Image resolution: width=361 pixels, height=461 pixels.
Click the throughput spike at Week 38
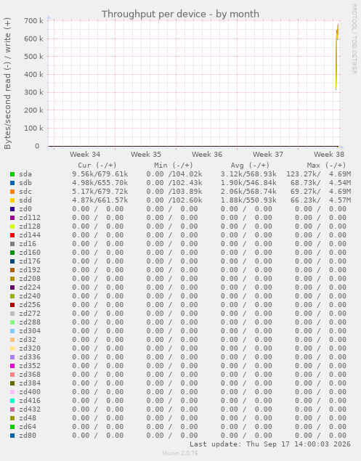click(337, 57)
